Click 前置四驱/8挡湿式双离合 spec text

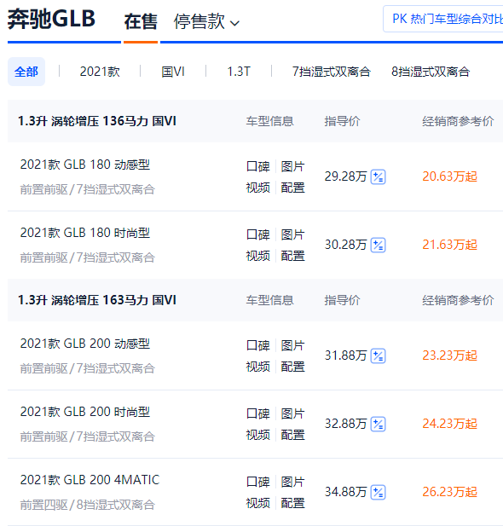(x=88, y=505)
